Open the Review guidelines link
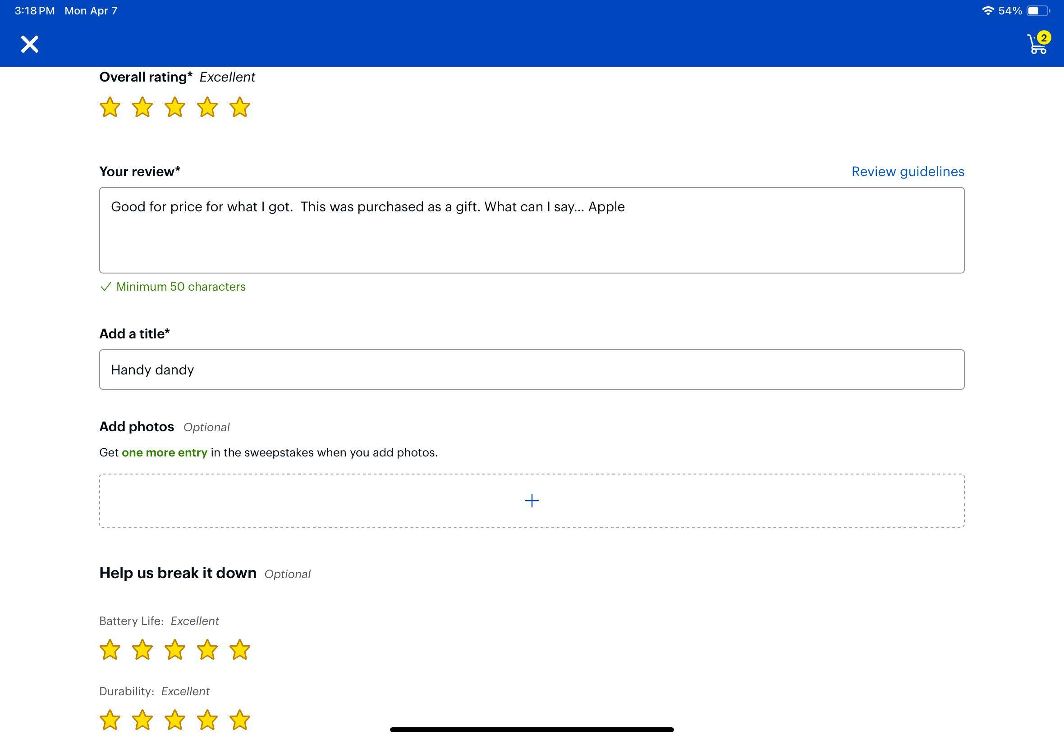1064x739 pixels. click(908, 172)
